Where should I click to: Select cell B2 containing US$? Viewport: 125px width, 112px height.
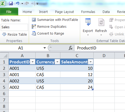click(x=48, y=68)
